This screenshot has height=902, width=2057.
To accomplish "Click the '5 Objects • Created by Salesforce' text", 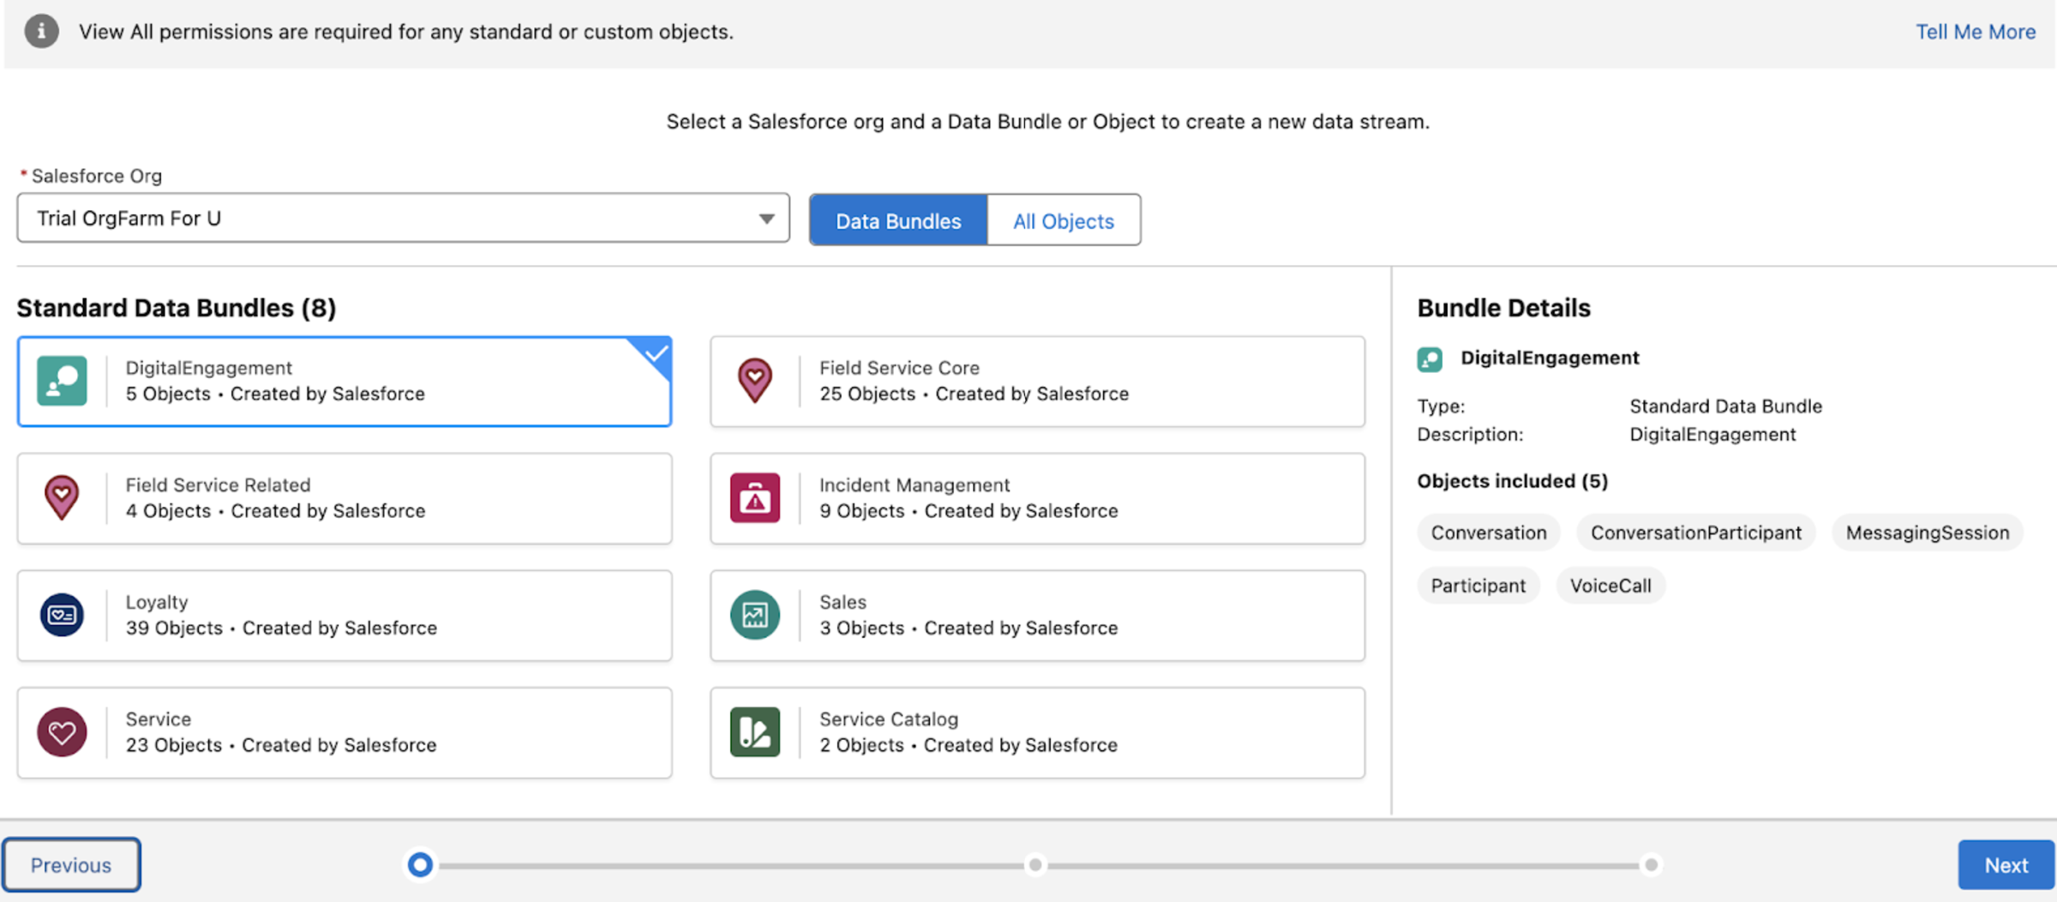I will pos(275,394).
